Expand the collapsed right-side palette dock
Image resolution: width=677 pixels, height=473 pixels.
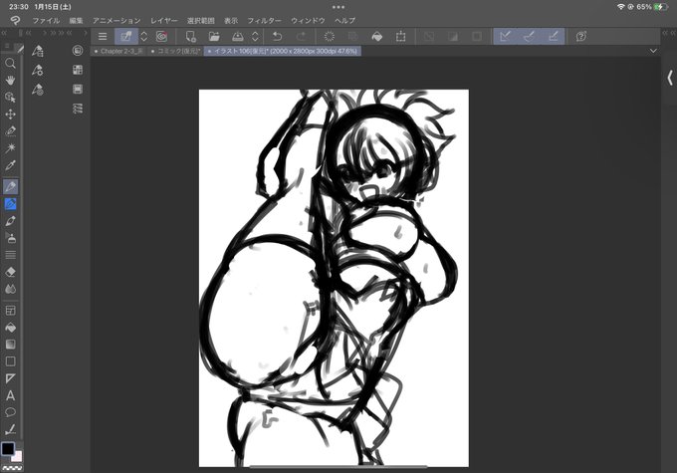coord(670,78)
